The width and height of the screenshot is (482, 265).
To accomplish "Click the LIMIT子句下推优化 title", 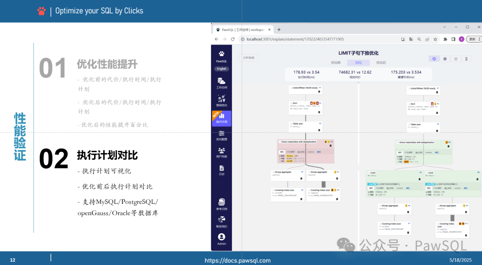I will (x=358, y=53).
